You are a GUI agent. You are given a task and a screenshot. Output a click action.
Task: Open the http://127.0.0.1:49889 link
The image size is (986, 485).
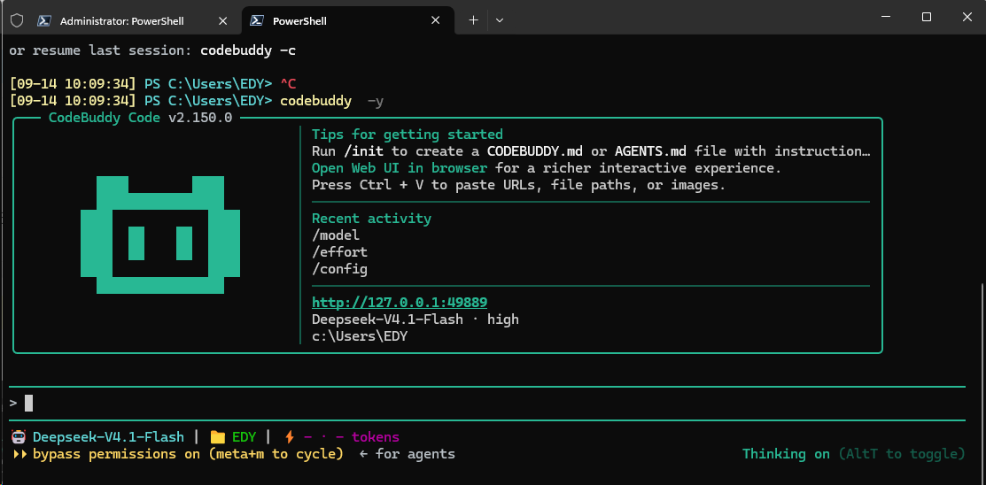(400, 302)
